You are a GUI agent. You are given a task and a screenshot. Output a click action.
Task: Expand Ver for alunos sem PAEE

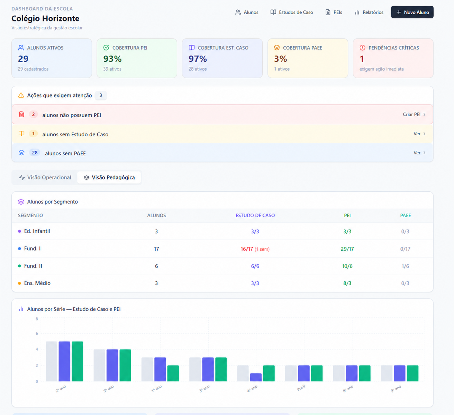[420, 153]
